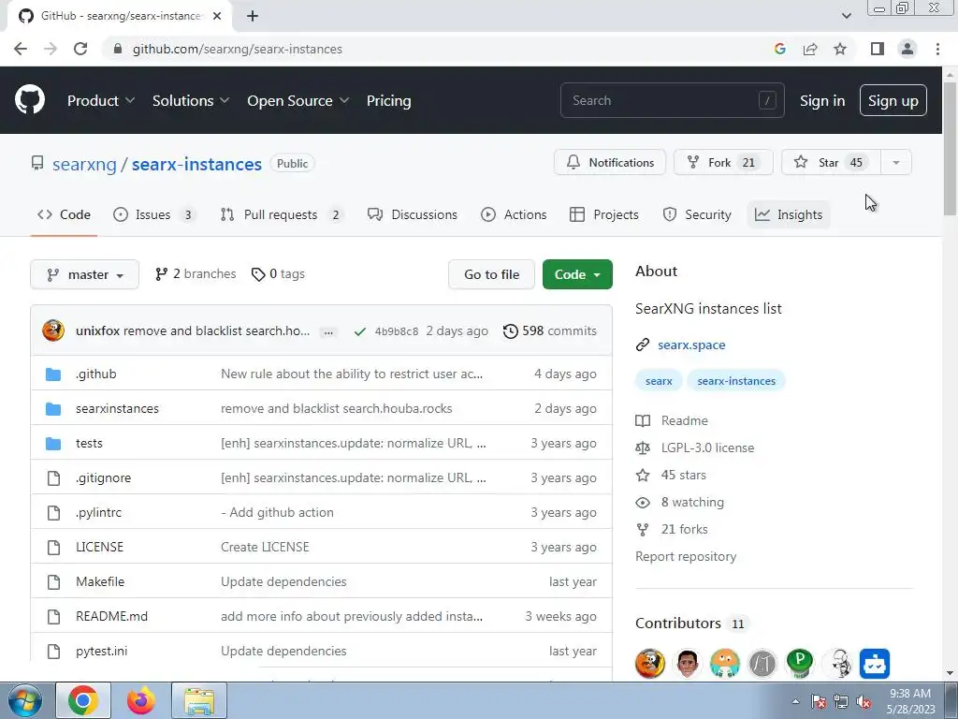Close the GitHub searx-instances tab

[217, 16]
